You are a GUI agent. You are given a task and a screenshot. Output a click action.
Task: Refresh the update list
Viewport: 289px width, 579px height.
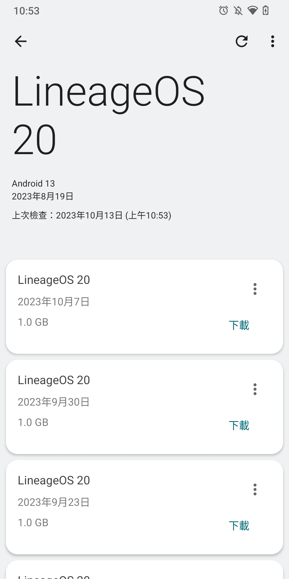[242, 41]
